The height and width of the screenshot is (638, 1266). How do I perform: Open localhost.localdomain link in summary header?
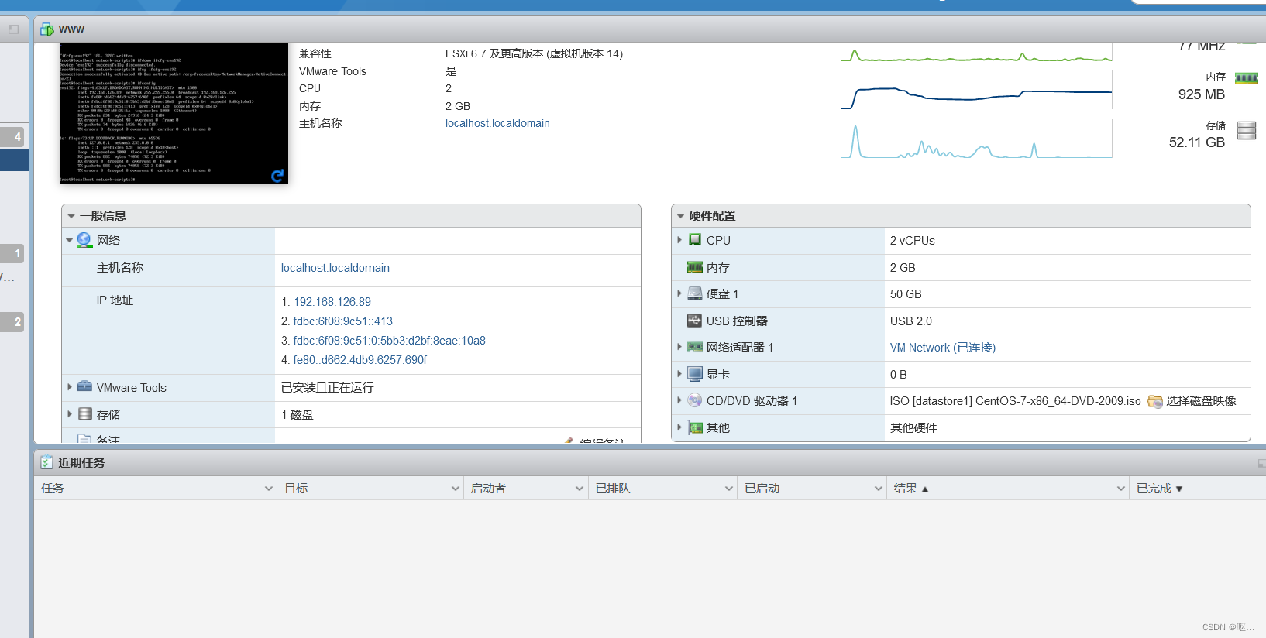click(497, 123)
